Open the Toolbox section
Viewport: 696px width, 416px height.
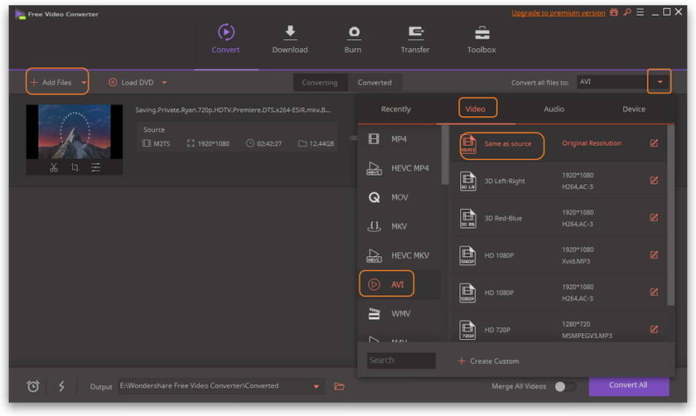click(x=481, y=39)
